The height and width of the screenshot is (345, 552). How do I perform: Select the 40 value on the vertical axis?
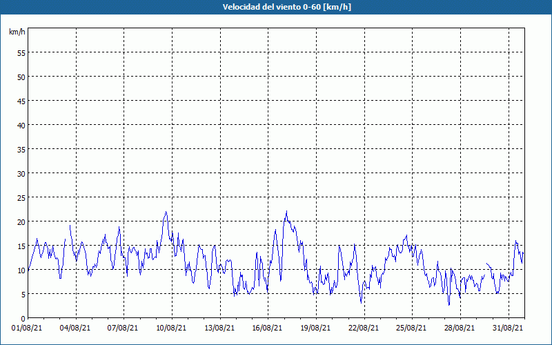[x=21, y=126]
